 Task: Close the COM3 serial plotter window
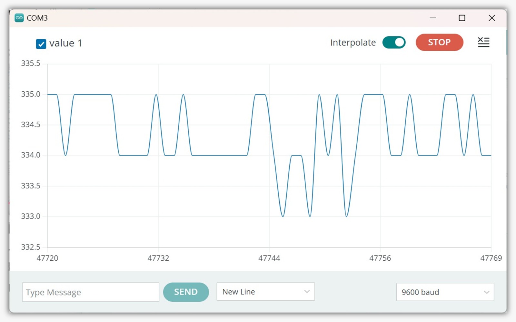click(x=491, y=18)
